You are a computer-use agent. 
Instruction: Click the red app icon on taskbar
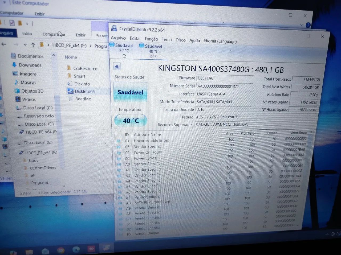(92, 249)
